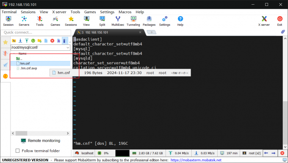Click file panel horizontal scrollbar left arrow
Screen dimensions: 288x163
click(13, 133)
